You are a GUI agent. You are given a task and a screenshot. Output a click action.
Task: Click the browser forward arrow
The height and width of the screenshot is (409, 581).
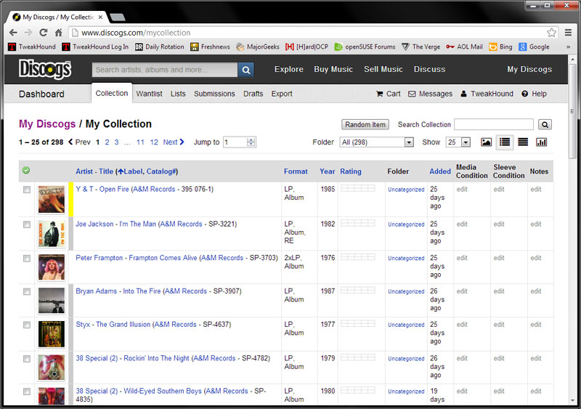click(x=28, y=33)
